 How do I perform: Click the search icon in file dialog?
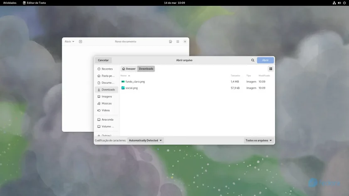tap(253, 60)
